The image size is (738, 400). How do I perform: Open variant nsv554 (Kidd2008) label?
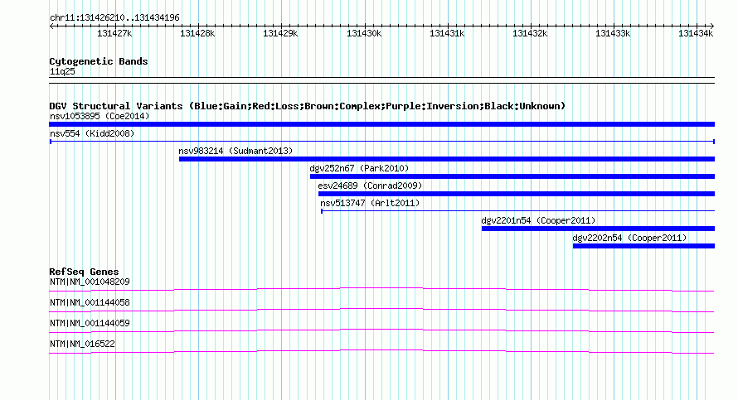(x=92, y=133)
